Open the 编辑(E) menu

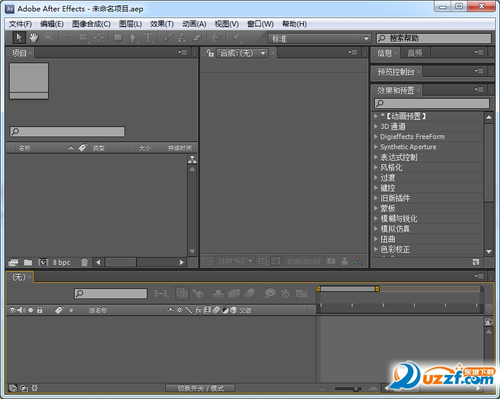(x=52, y=24)
